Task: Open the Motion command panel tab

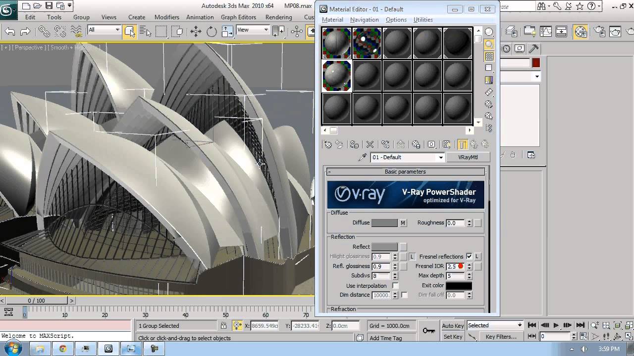Action: pos(506,48)
